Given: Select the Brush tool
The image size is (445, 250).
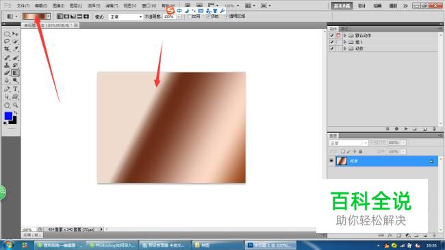Looking at the screenshot, I should tap(15, 58).
